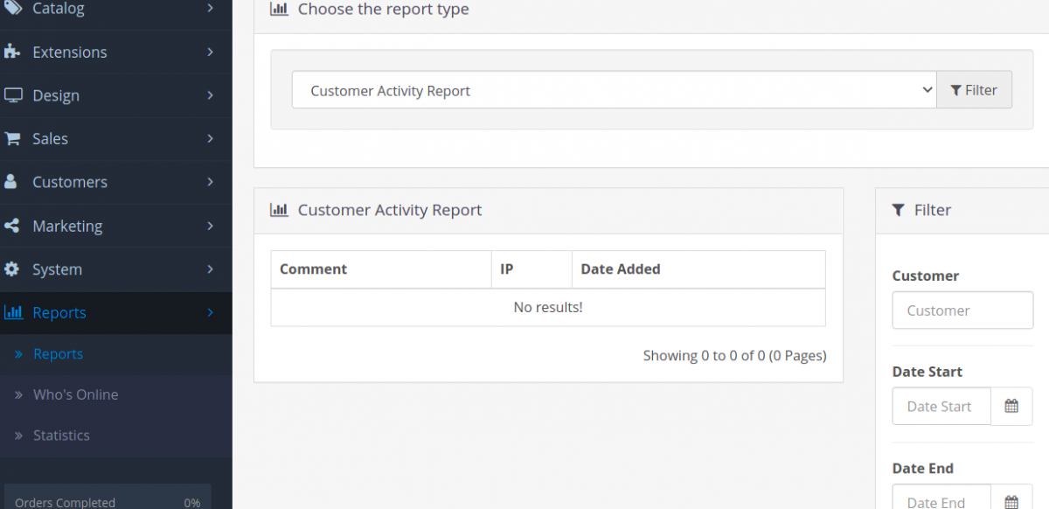Click the System gear icon
This screenshot has height=509, width=1049.
pyautogui.click(x=14, y=269)
